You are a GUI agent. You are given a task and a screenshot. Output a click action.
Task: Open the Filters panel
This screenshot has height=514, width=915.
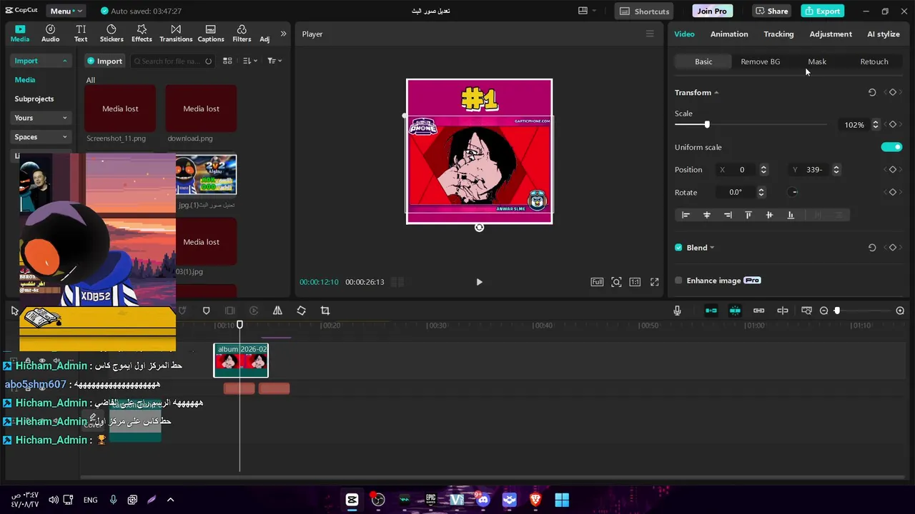[242, 34]
